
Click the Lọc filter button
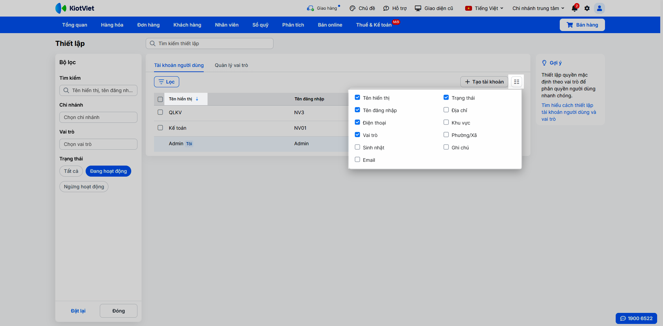click(166, 82)
